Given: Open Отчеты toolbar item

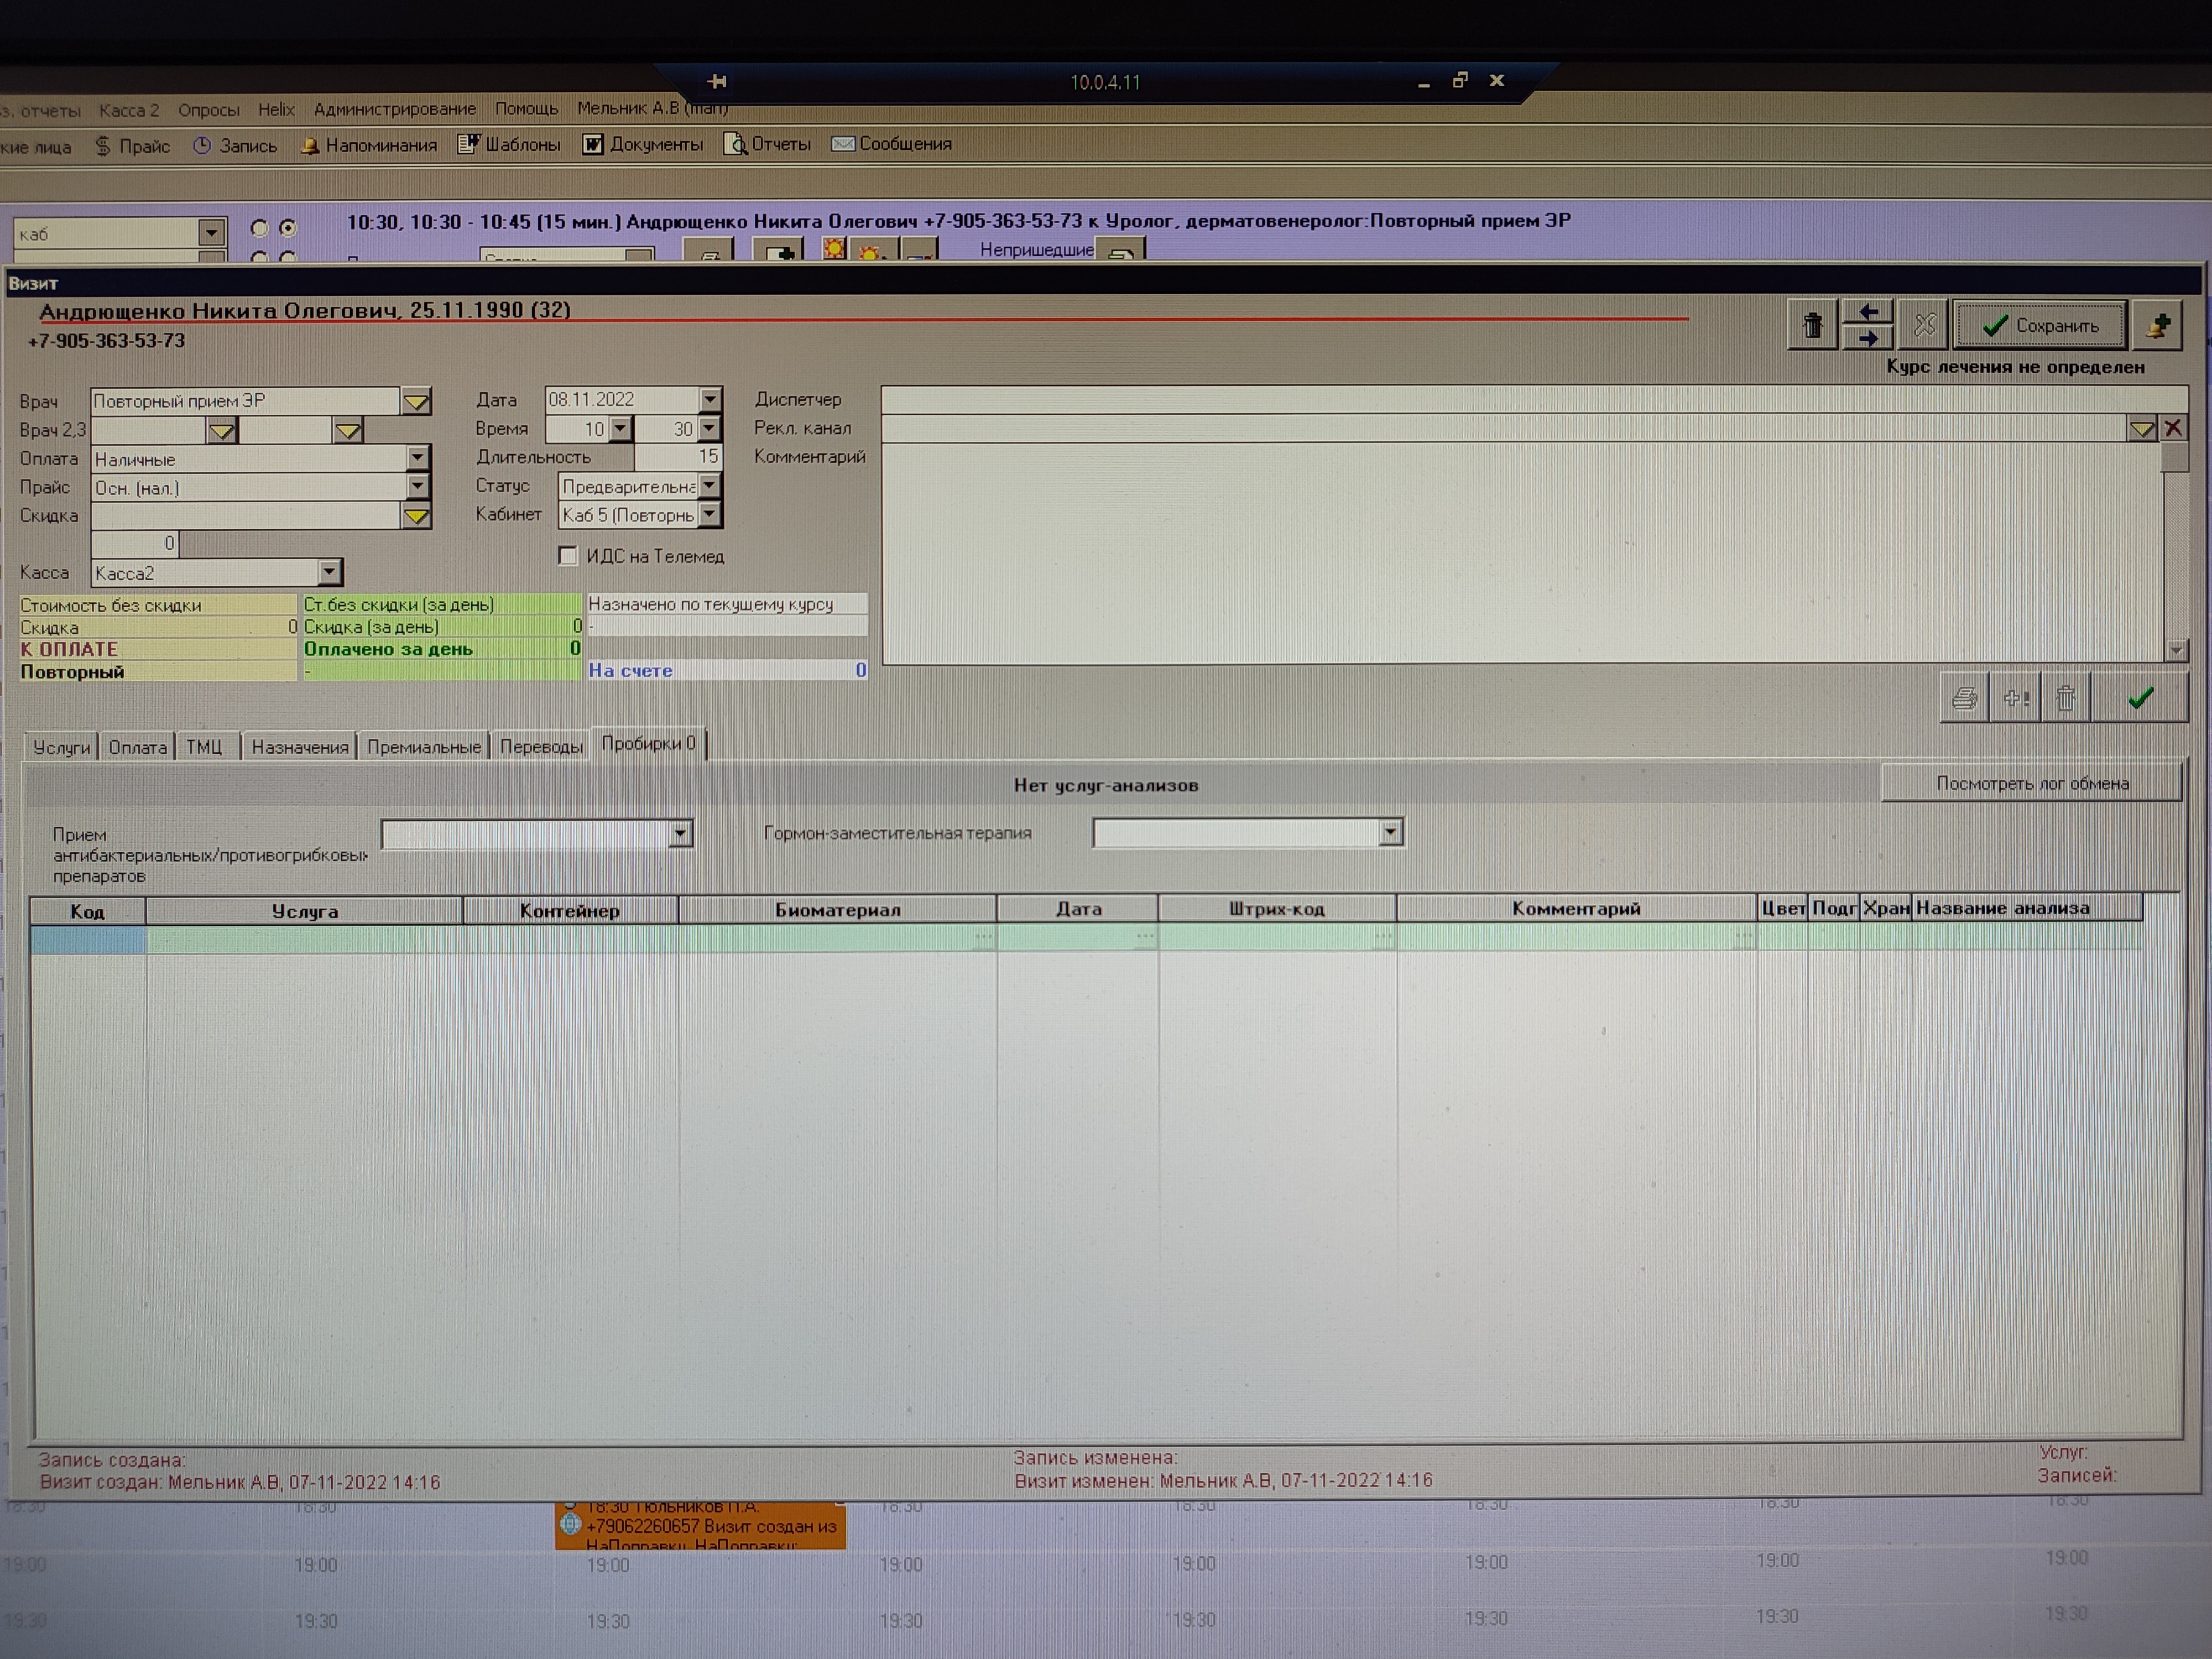Looking at the screenshot, I should [767, 144].
